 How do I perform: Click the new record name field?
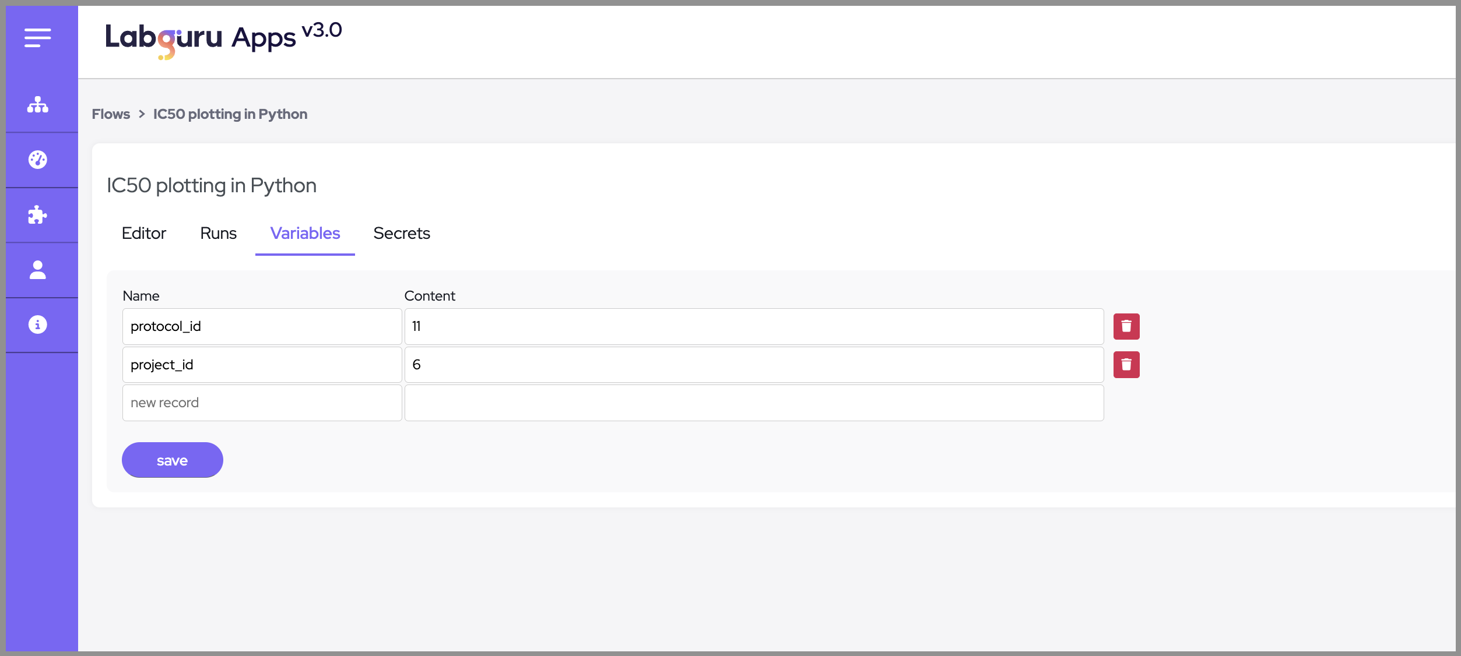click(x=262, y=403)
